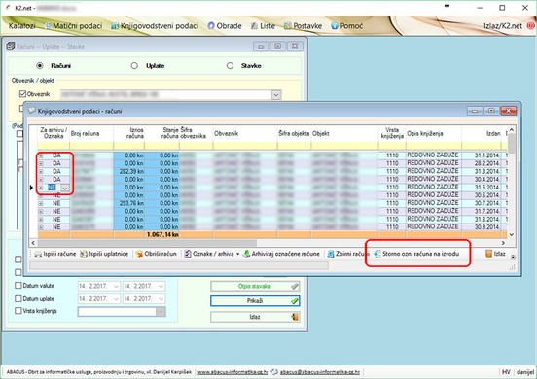The image size is (537, 379).
Task: Click the red Izlaz/K2.net power icon
Action: point(531,26)
